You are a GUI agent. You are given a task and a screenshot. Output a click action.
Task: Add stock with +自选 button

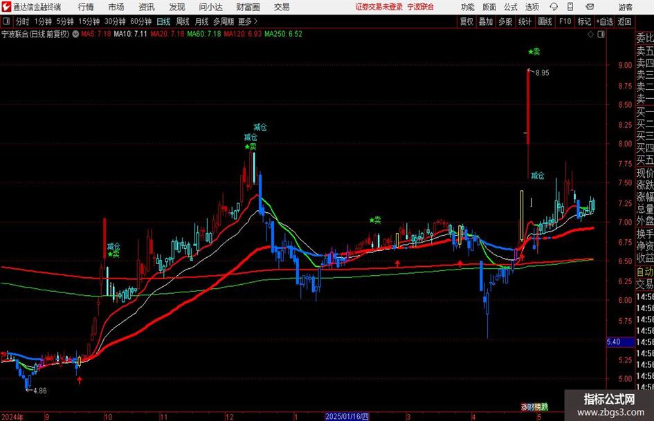point(605,21)
